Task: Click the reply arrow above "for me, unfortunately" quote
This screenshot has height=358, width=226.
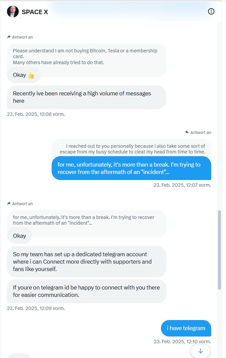Action: point(8,204)
